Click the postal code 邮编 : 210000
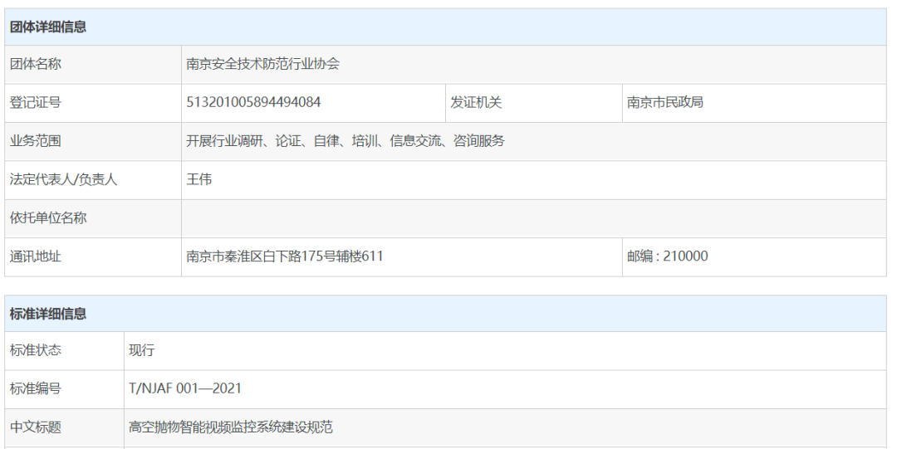Image resolution: width=897 pixels, height=449 pixels. point(668,256)
